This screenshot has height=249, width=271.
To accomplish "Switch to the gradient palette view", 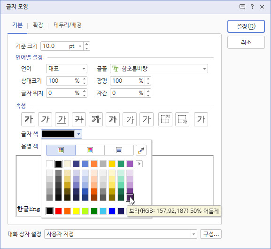I will pyautogui.click(x=119, y=150).
